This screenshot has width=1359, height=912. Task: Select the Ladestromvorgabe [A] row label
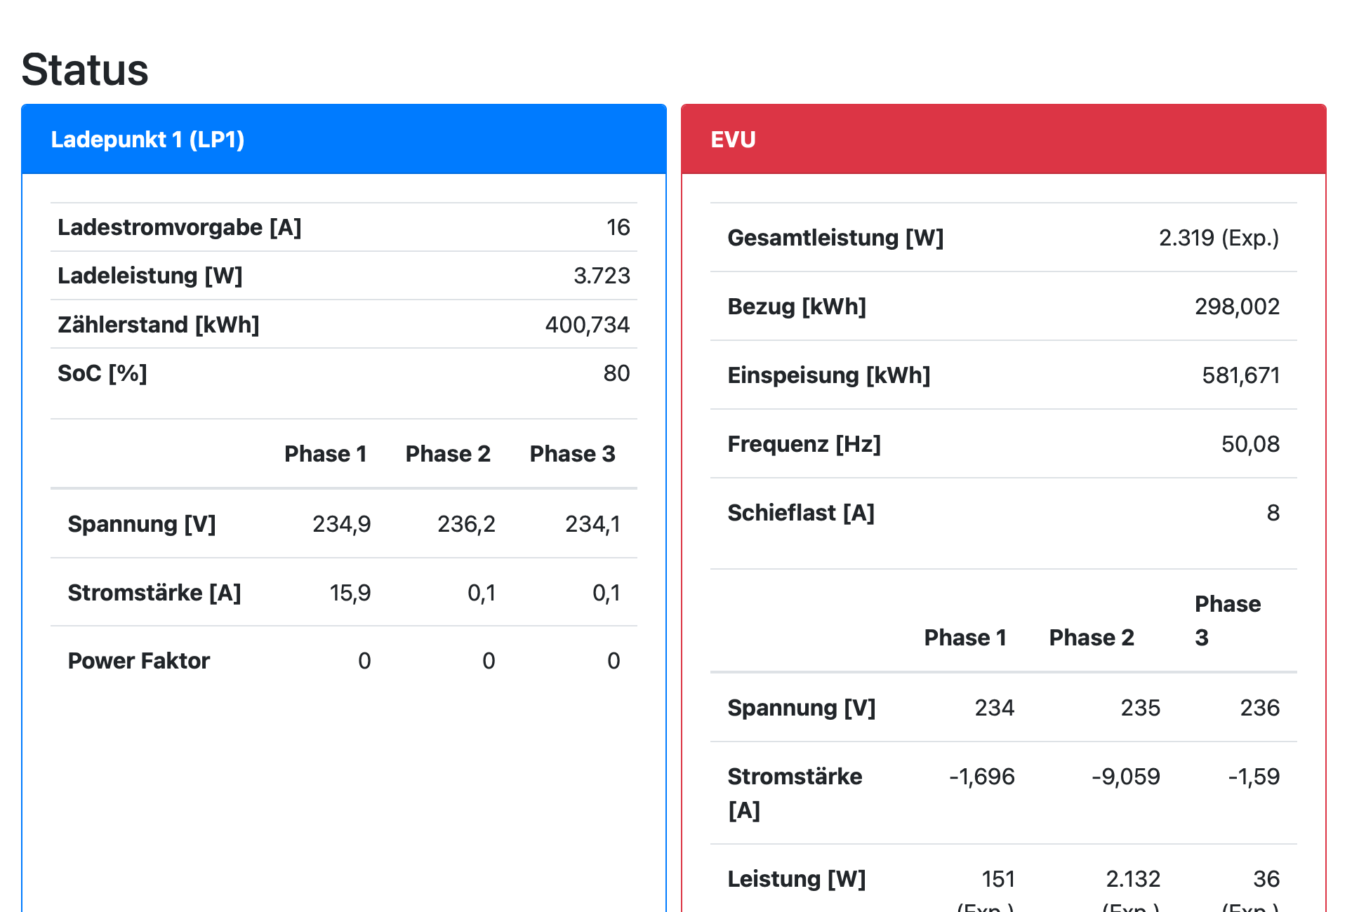click(x=179, y=227)
